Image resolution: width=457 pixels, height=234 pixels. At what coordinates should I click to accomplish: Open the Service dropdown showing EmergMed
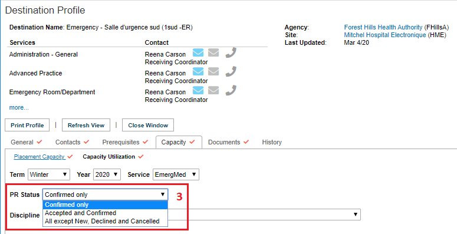click(x=176, y=174)
